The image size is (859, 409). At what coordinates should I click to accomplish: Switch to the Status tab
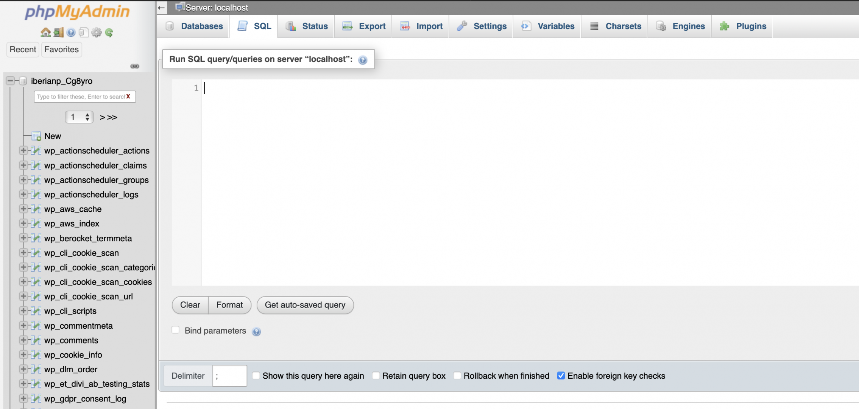coord(307,26)
